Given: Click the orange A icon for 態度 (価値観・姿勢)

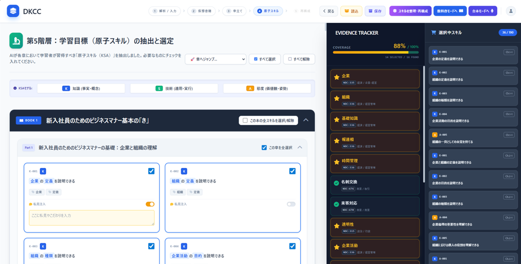Looking at the screenshot, I should click(x=250, y=88).
